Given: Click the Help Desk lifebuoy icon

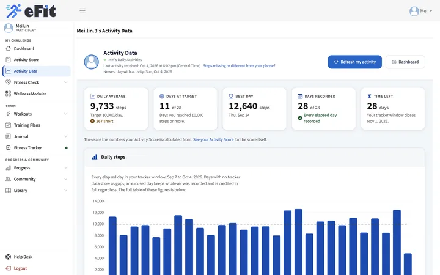Looking at the screenshot, I should tap(8, 257).
